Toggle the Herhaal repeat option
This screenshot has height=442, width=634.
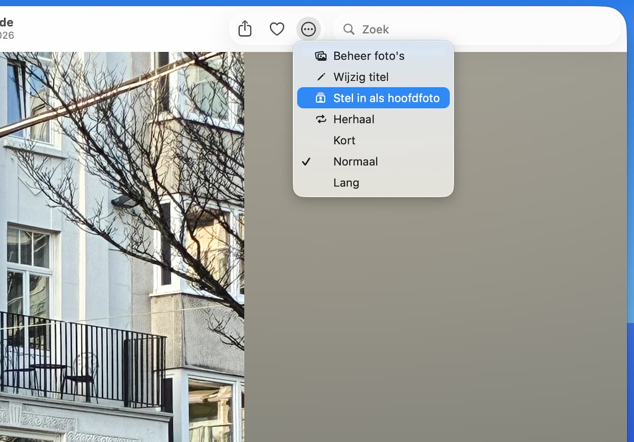tap(373, 119)
